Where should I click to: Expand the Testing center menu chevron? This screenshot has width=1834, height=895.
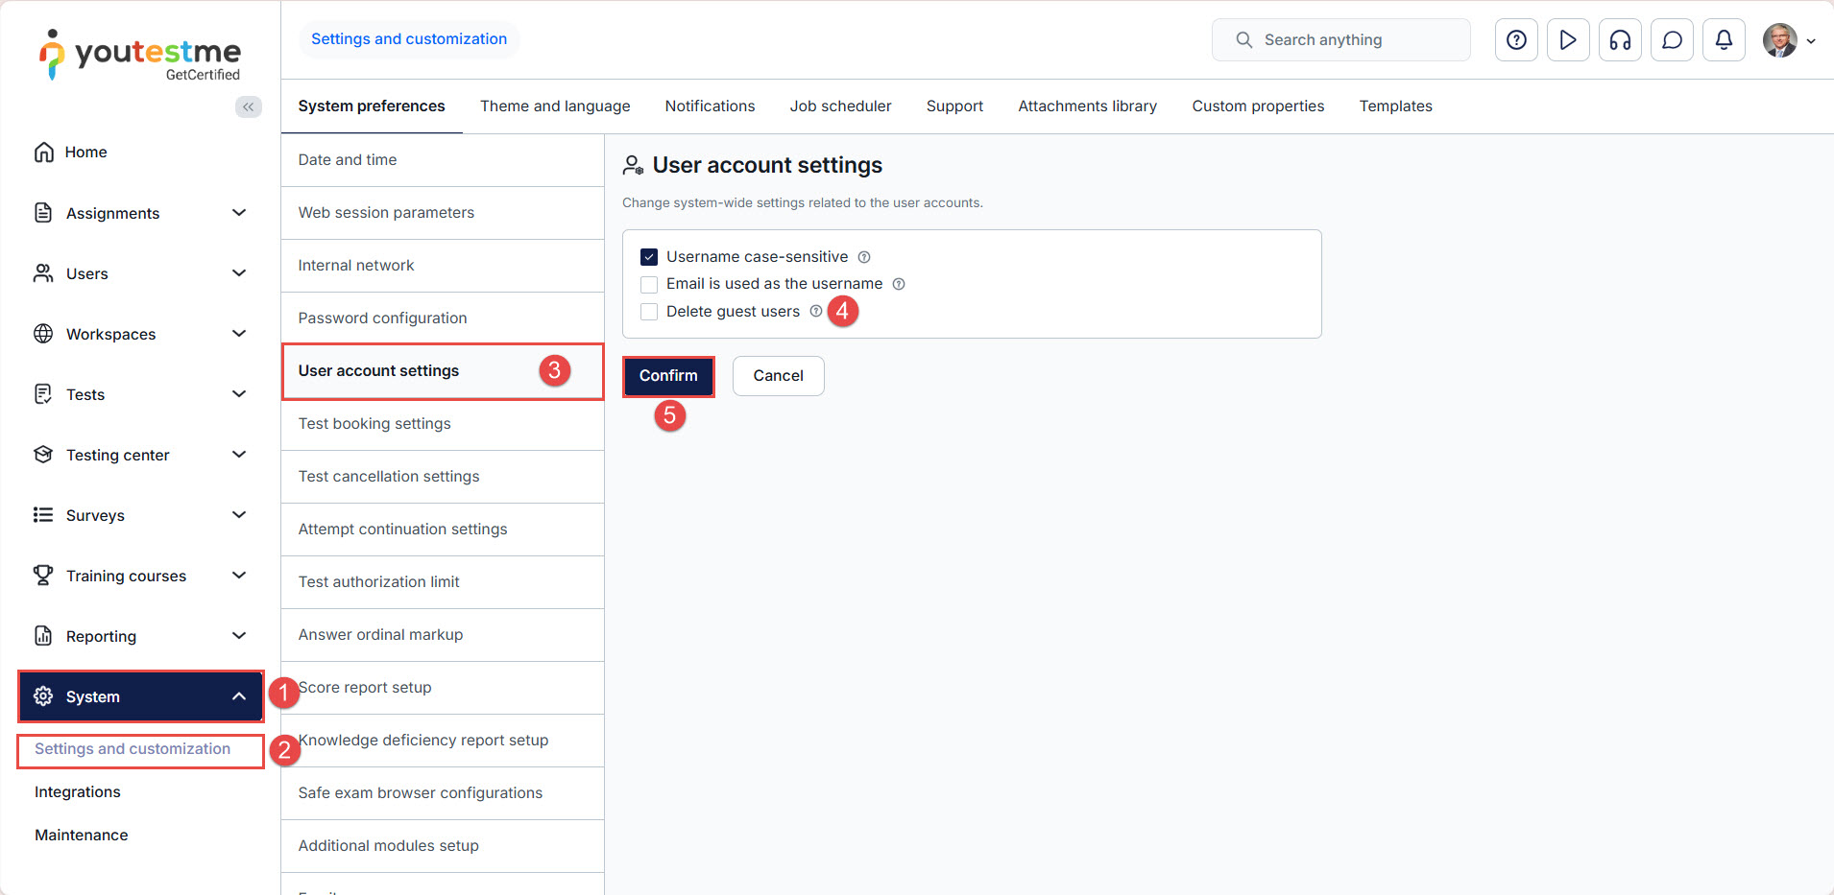coord(239,455)
